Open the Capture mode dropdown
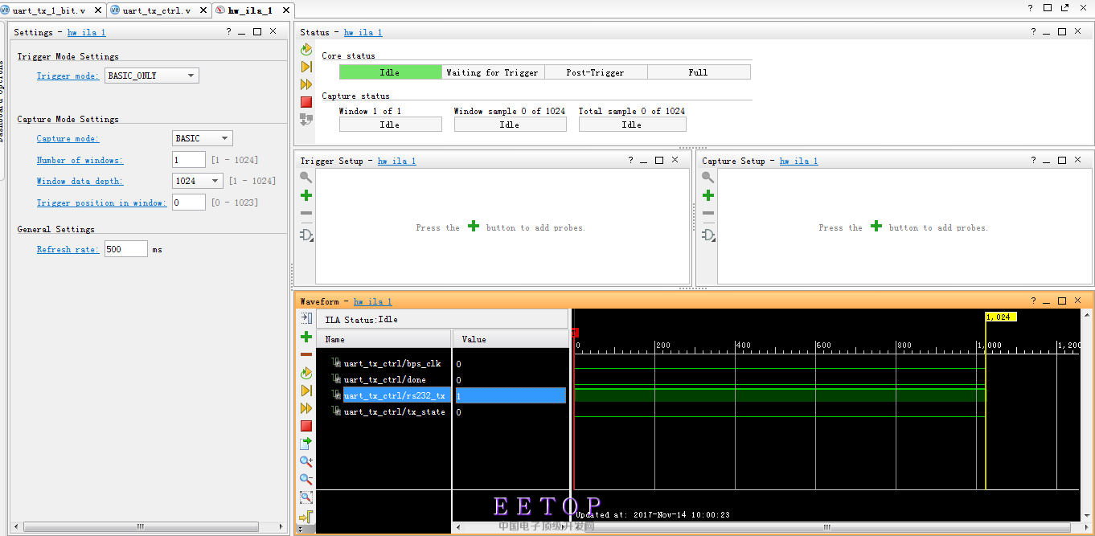 tap(203, 138)
